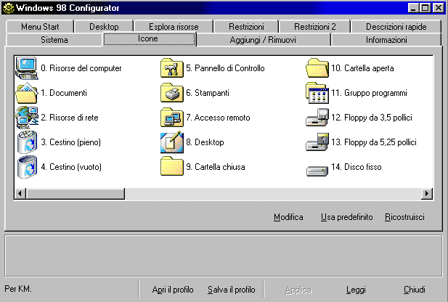Viewport: 448px width, 302px height.
Task: Click the Cartella chiusa folder icon
Action: (x=171, y=166)
